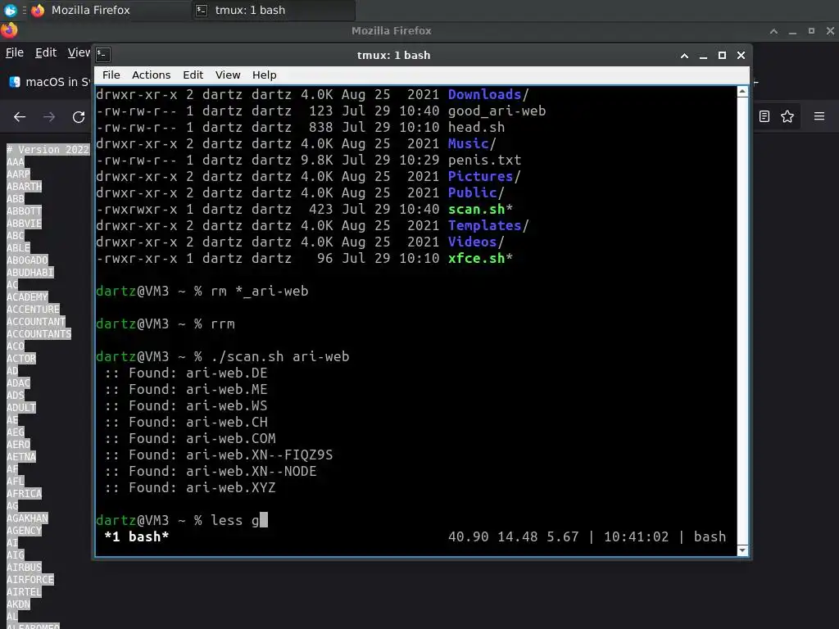Click the xfce.sh* executable entry
Screen dimensions: 839x629
click(x=480, y=258)
